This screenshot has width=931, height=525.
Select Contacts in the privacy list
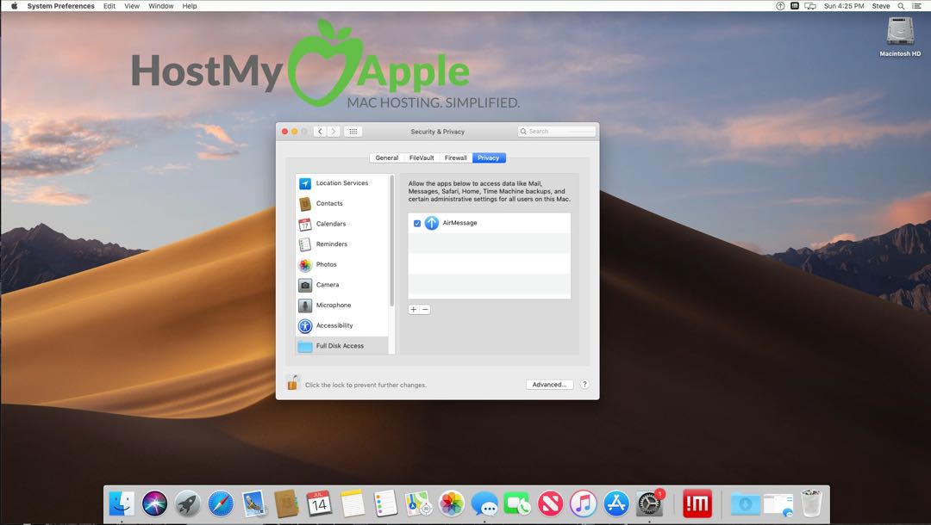pos(342,203)
